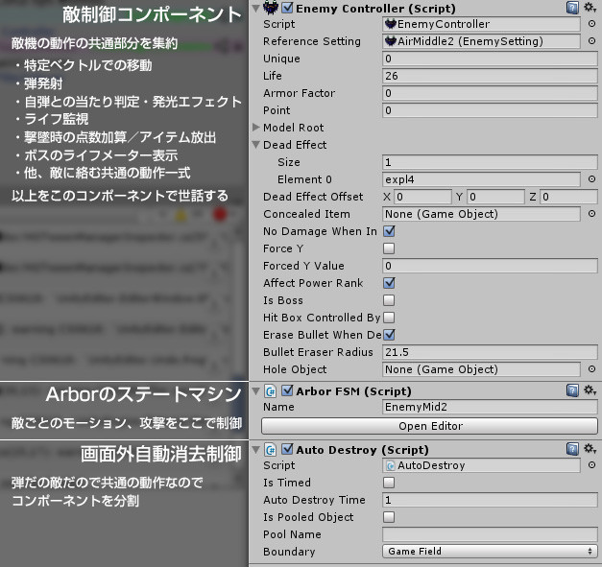The height and width of the screenshot is (567, 602).
Task: Open object picker for AutoDestroy Script field
Action: 591,465
